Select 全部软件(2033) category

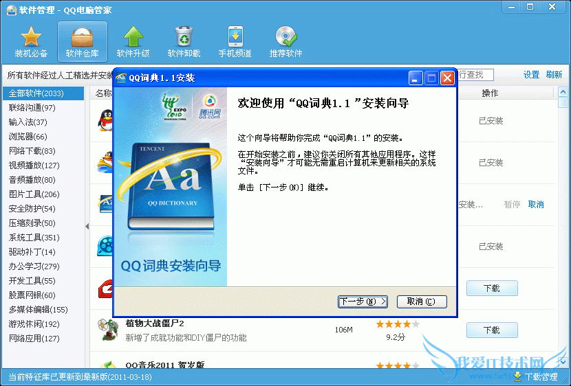(43, 93)
